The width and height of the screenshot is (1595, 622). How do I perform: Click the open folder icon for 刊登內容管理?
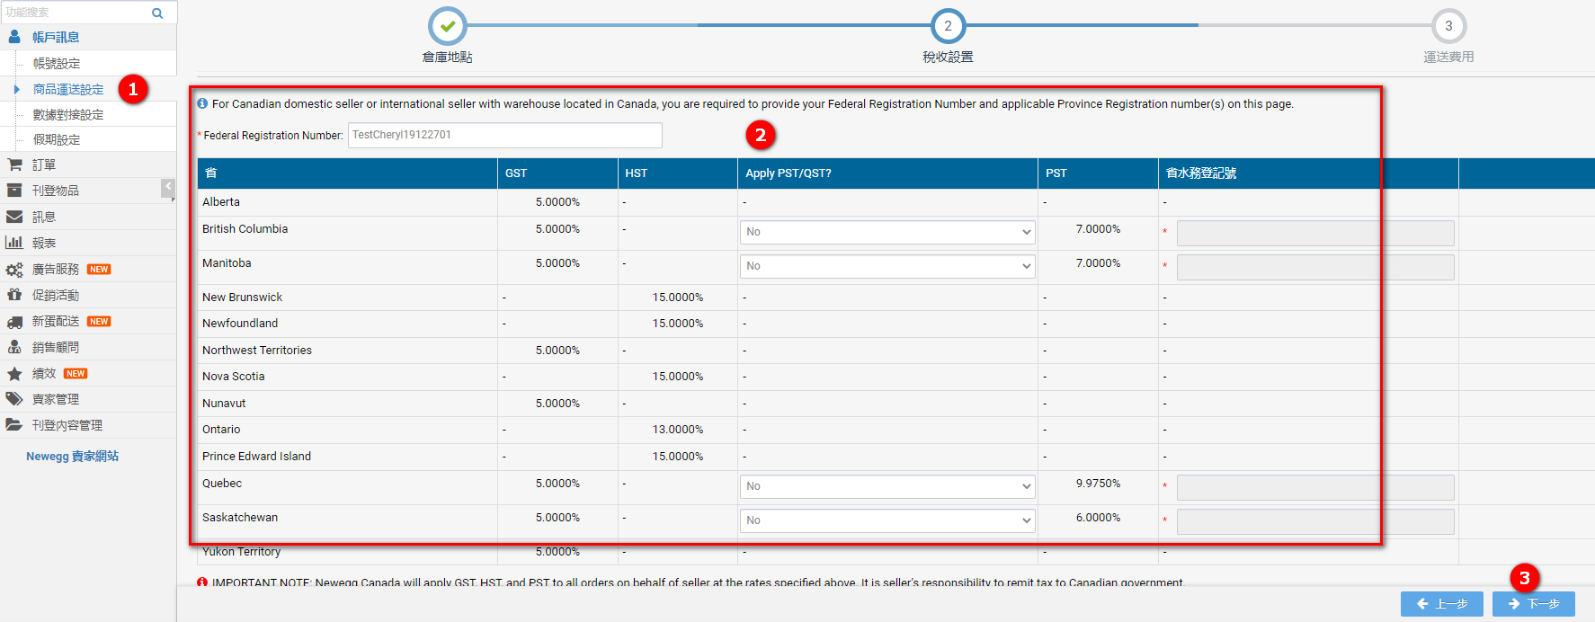tap(14, 425)
